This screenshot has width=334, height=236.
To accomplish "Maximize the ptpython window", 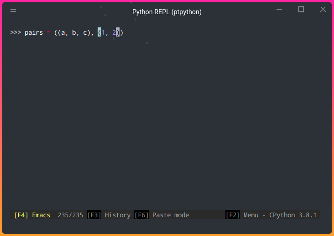I will [x=301, y=10].
